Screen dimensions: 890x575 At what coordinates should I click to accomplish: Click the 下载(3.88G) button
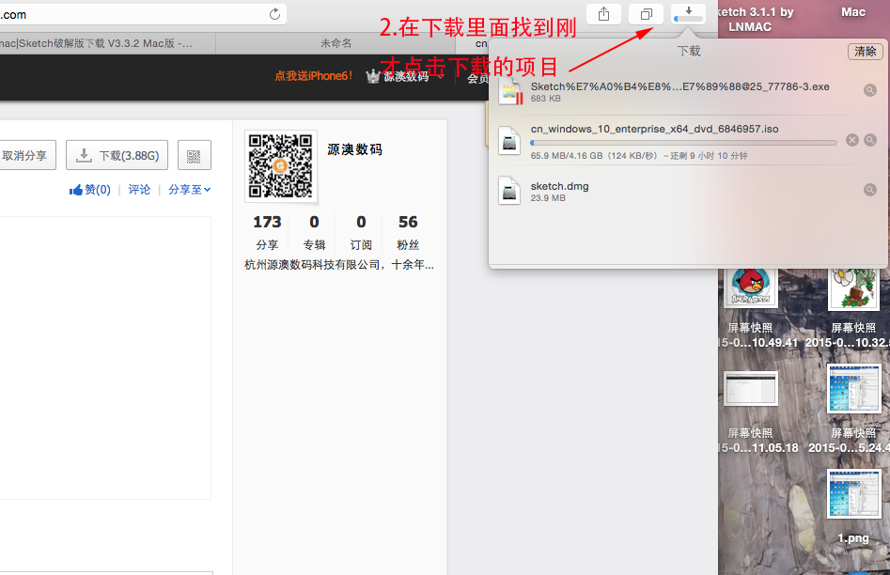(117, 155)
